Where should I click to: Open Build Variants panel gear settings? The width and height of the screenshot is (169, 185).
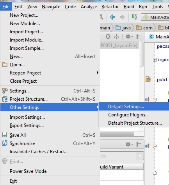click(x=129, y=144)
